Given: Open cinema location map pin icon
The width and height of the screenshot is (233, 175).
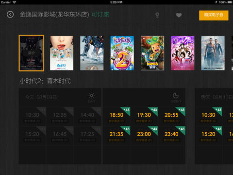Looking at the screenshot, I should [x=157, y=15].
